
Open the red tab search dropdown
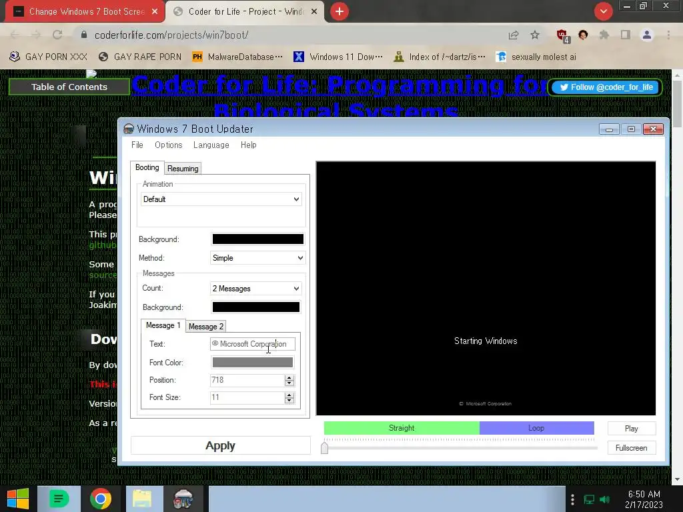(x=603, y=11)
